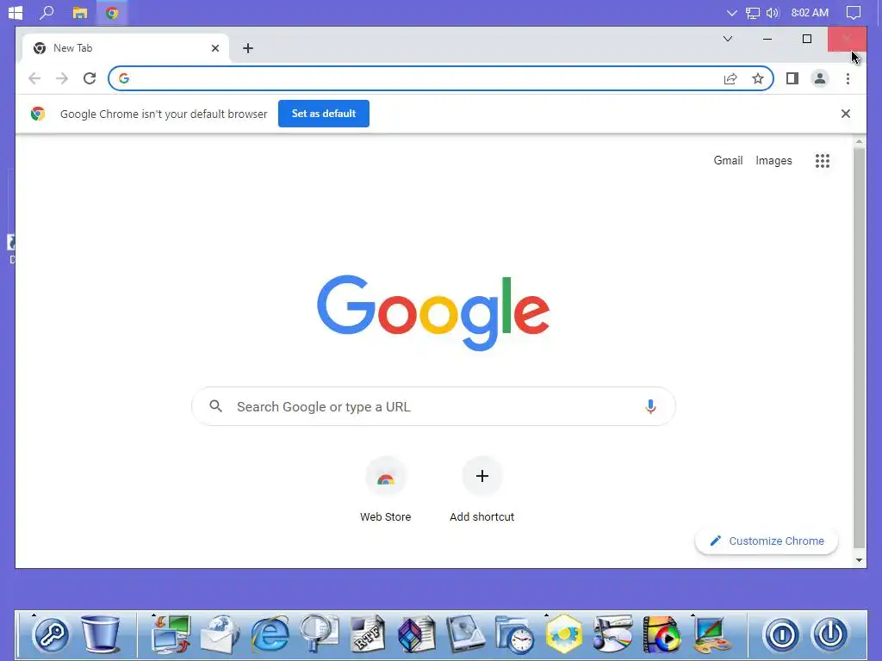This screenshot has width=882, height=661.
Task: Open the network tray icon
Action: (x=753, y=12)
